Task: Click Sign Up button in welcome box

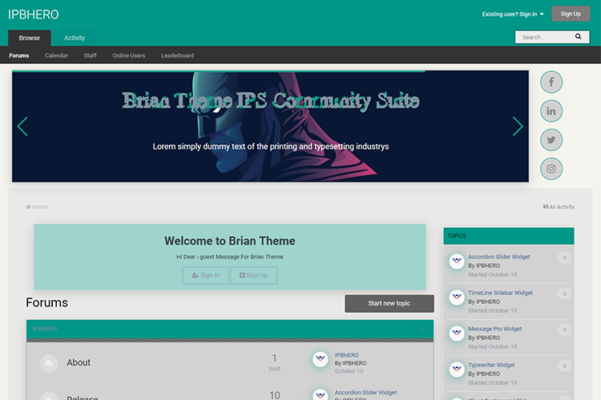Action: pyautogui.click(x=254, y=275)
